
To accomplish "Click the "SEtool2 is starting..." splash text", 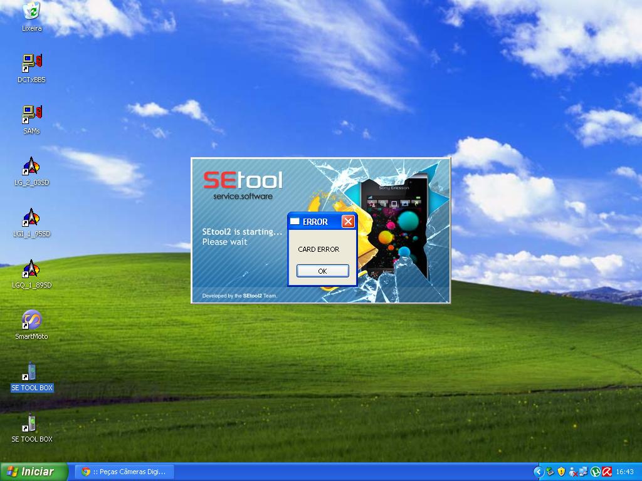I will tap(242, 232).
